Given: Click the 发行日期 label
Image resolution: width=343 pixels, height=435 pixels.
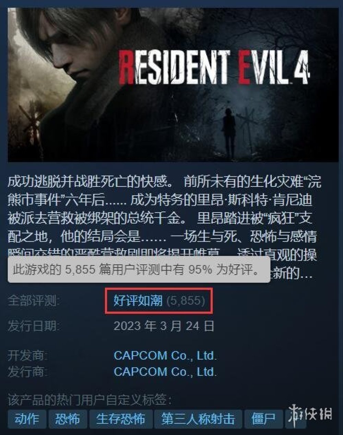Looking at the screenshot, I should coord(33,326).
